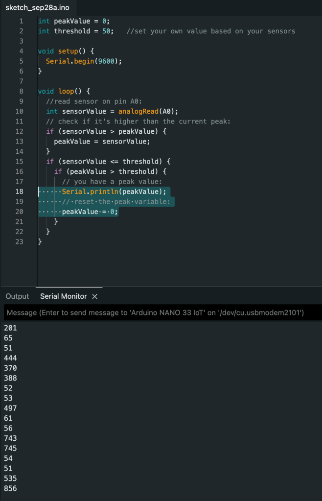Click the highlighted 'peakValue = 0' statement
322x501 pixels.
click(90, 212)
